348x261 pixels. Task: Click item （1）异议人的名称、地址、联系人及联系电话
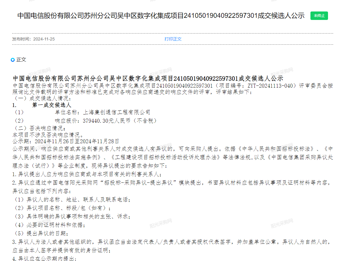pyautogui.click(x=71, y=200)
